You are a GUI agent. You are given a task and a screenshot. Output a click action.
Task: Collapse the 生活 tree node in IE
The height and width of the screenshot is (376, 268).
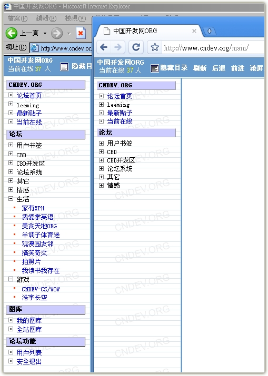tap(11, 199)
